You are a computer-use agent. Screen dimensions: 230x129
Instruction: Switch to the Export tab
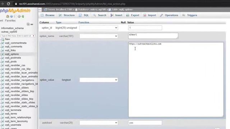click(x=133, y=15)
